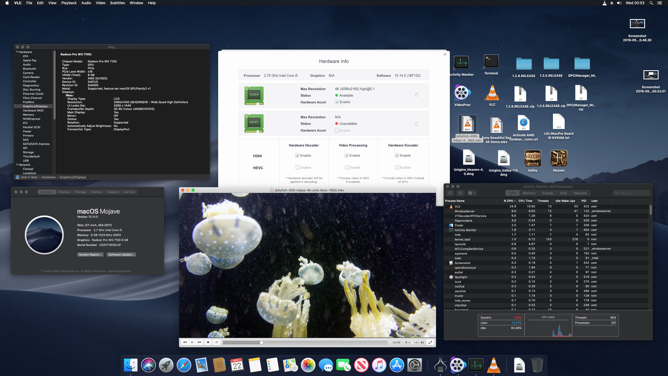Select Firewall under Network in System Report
The width and height of the screenshot is (668, 376).
coord(28,169)
